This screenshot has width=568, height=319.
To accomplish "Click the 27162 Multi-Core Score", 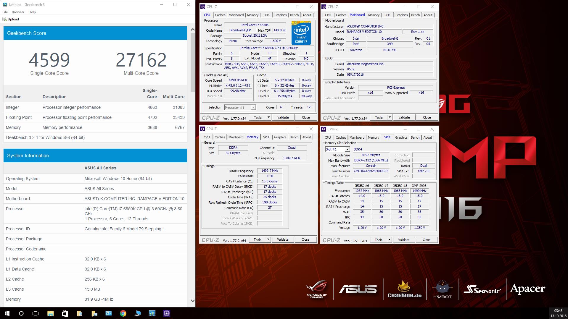I will pos(141,60).
